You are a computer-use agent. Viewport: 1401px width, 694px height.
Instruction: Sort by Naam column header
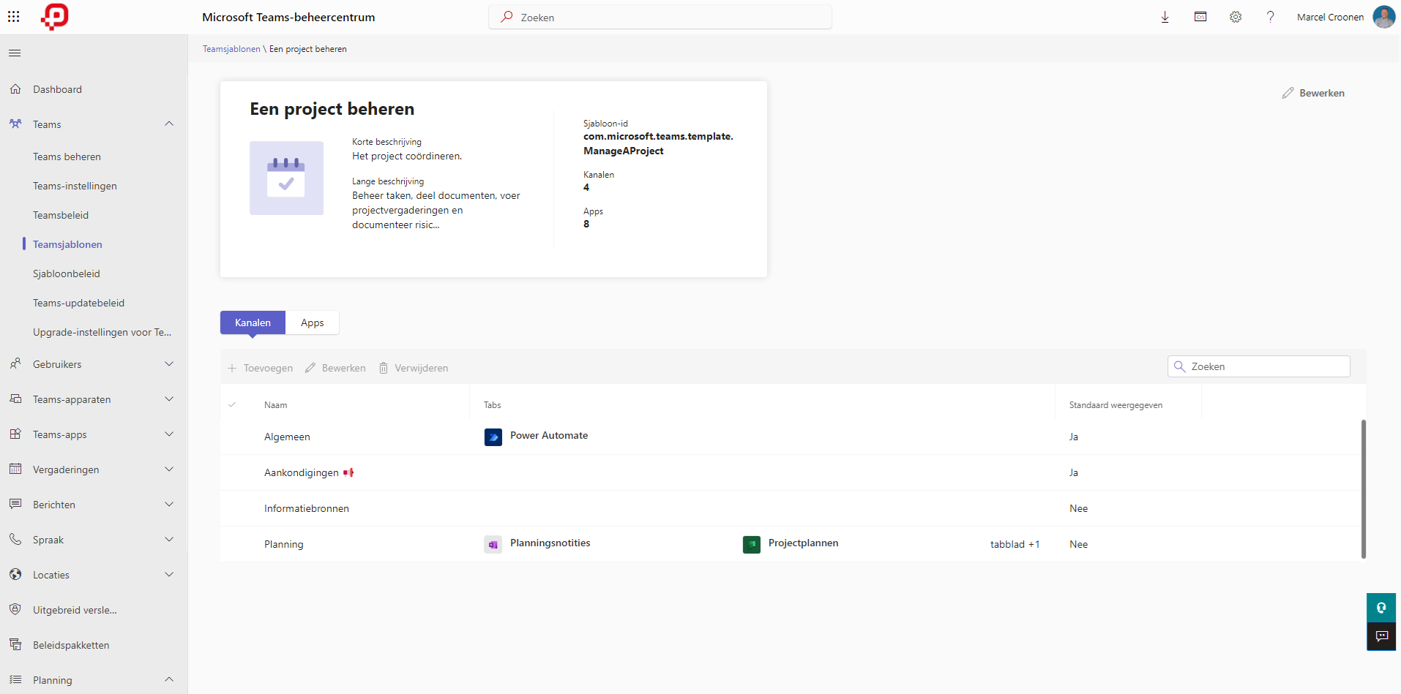[276, 405]
